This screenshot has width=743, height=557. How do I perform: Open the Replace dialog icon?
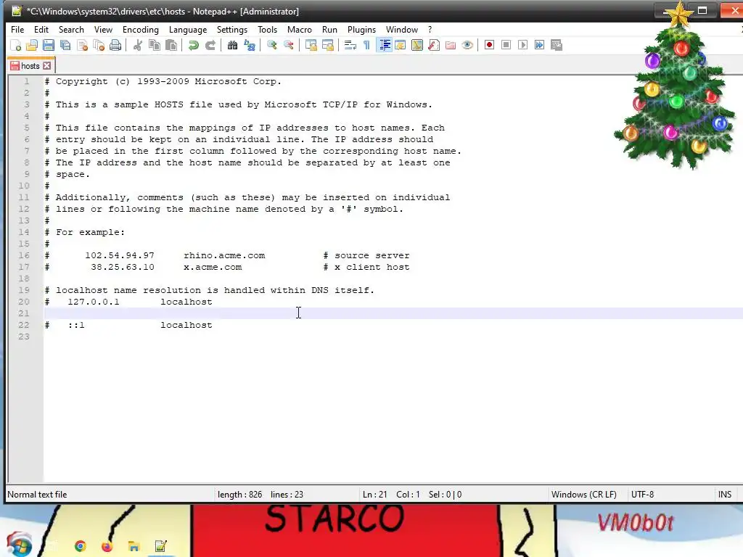[x=250, y=45]
